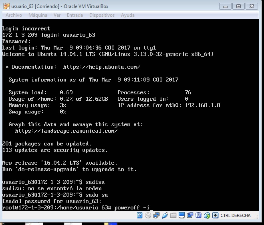Click the 'do-release-upgrade' instruction line
This screenshot has width=264, height=225.
(69, 169)
